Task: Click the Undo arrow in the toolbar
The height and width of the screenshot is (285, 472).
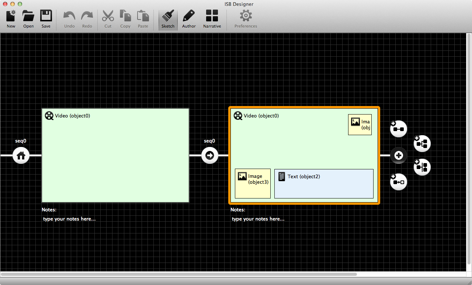Action: point(69,16)
